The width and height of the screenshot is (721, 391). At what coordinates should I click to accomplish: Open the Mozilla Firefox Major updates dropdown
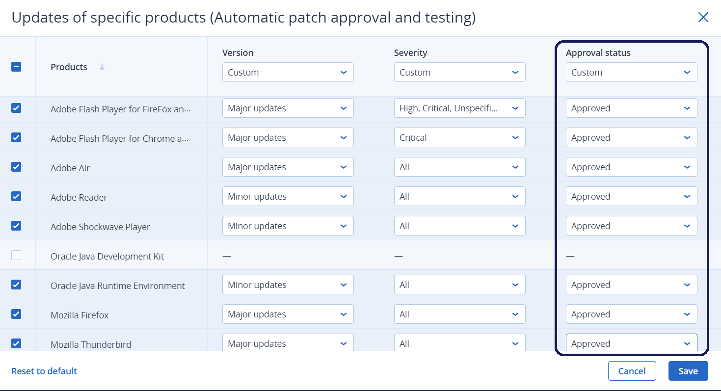click(x=288, y=314)
